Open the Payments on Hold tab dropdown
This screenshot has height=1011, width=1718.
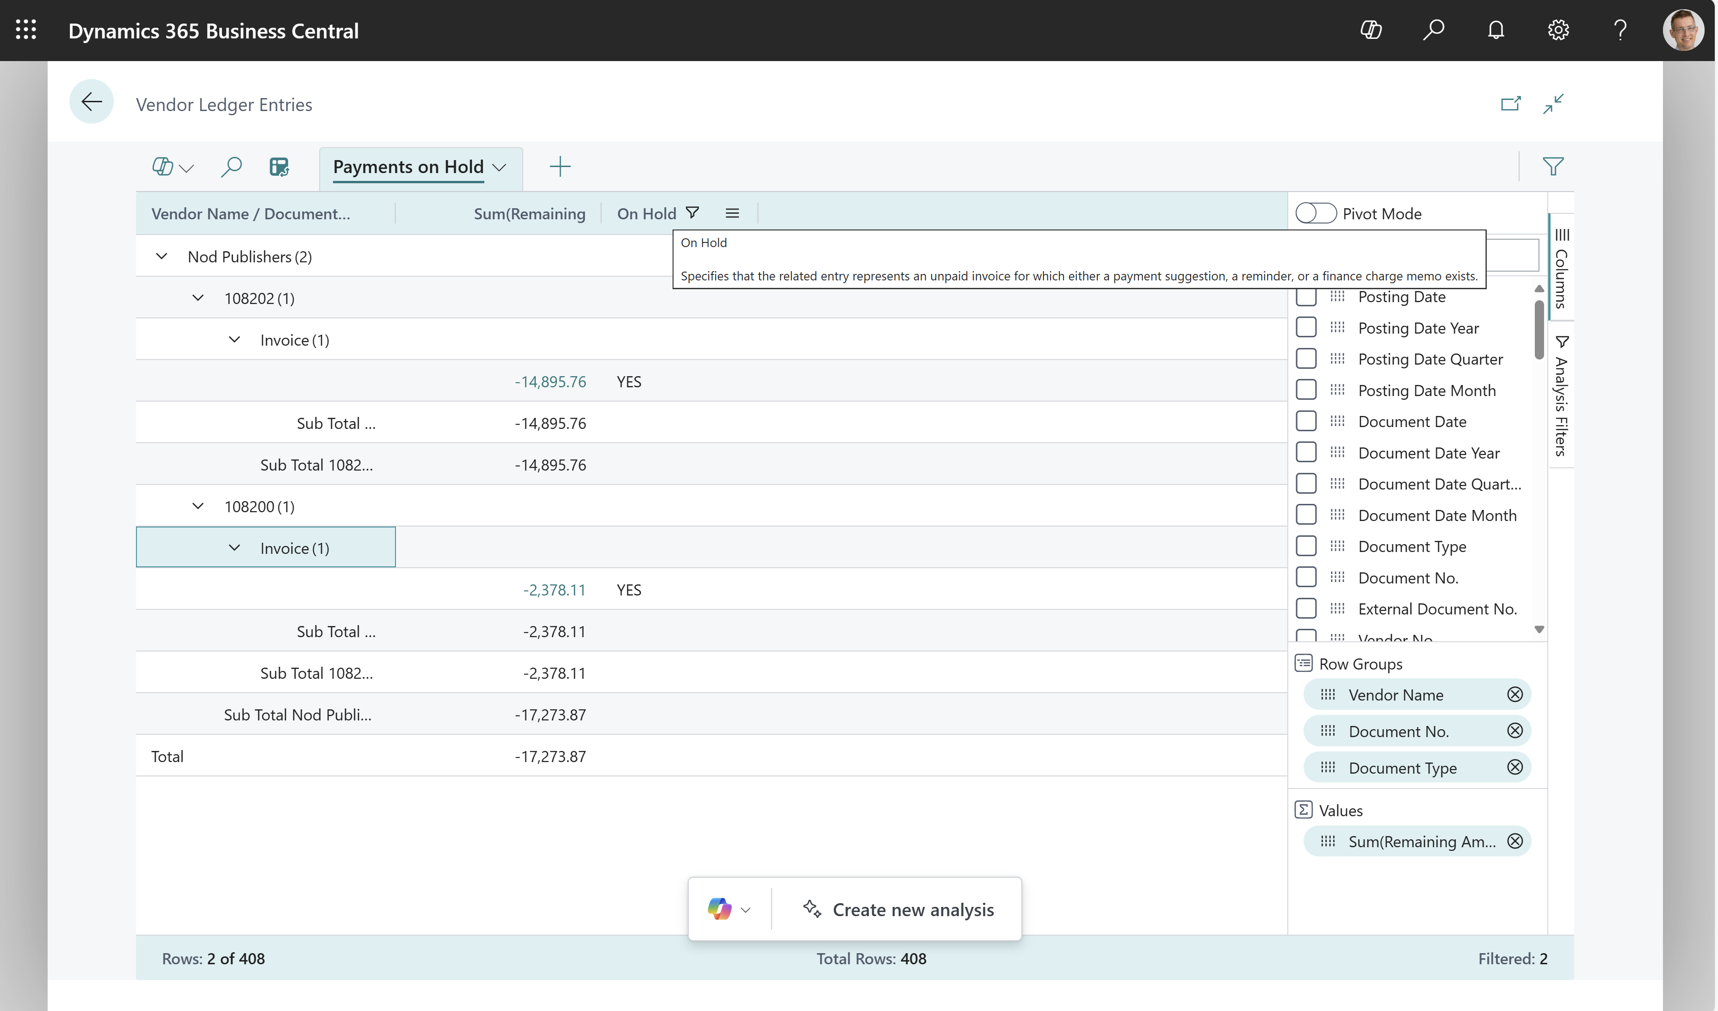coord(501,167)
